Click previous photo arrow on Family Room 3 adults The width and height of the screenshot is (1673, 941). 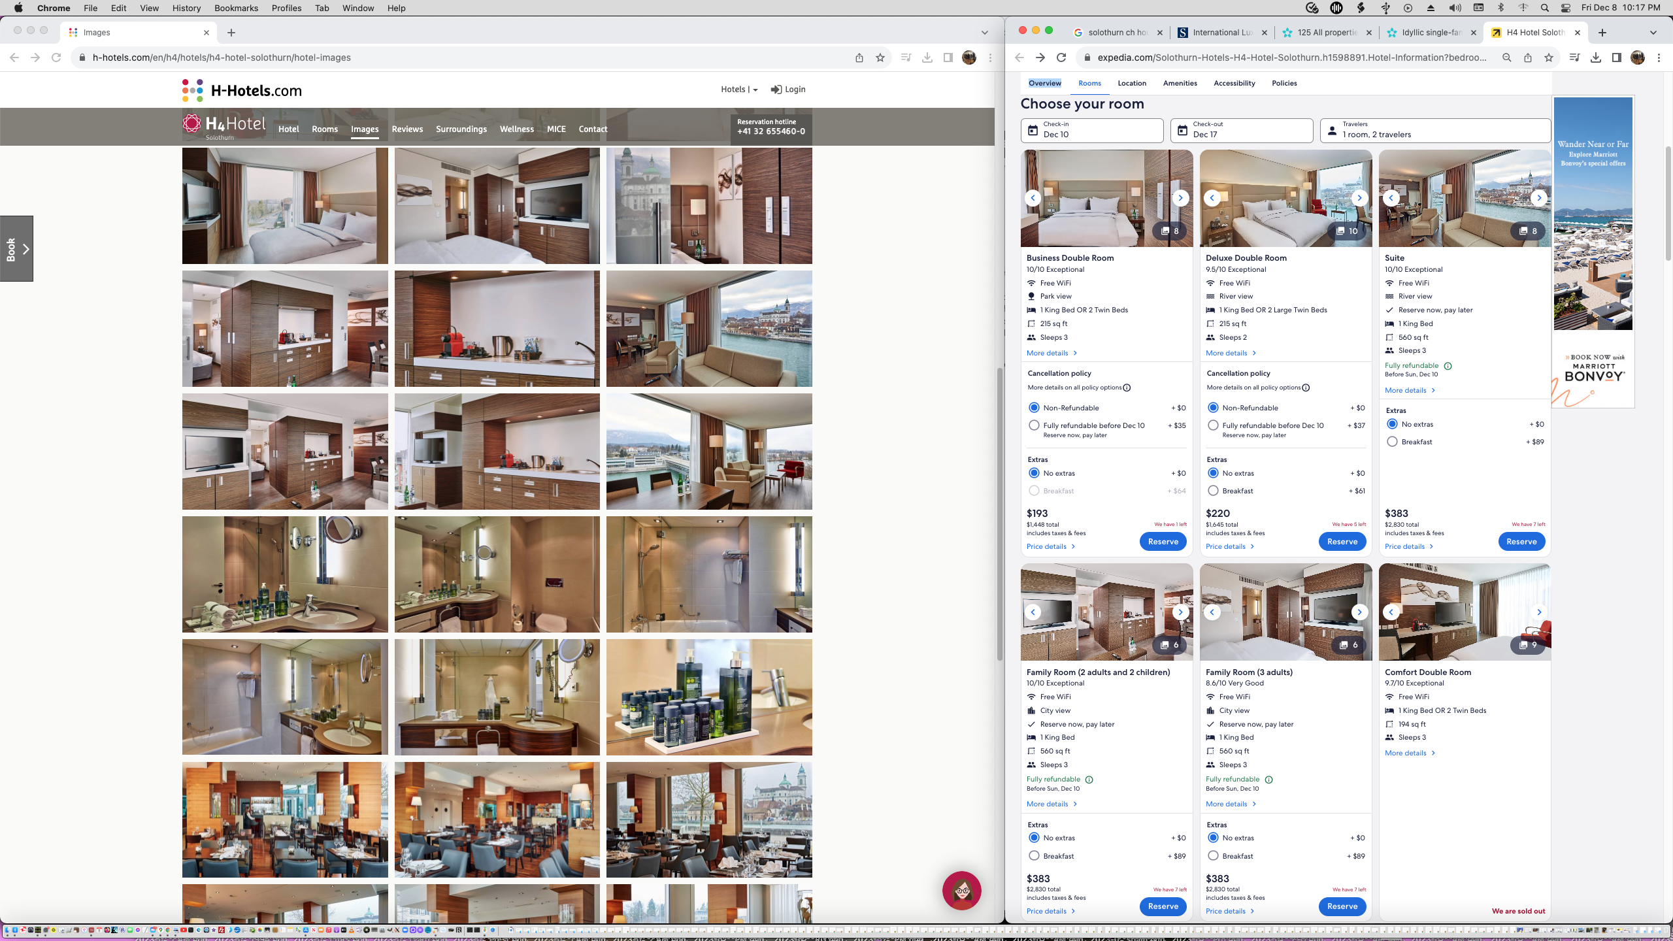(x=1212, y=612)
